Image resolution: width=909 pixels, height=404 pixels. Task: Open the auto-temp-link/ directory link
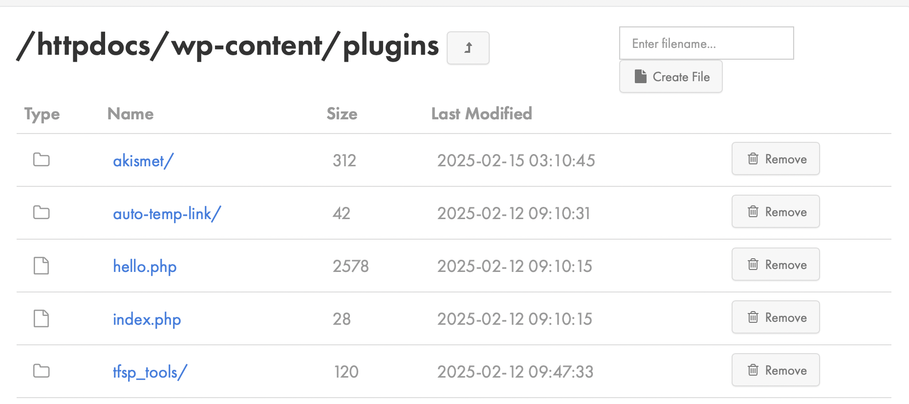pyautogui.click(x=167, y=213)
